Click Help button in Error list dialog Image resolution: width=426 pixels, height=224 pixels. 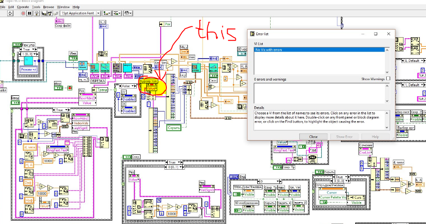[x=375, y=136]
